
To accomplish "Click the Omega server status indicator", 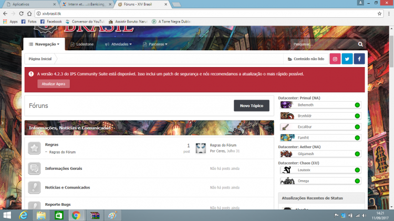I will coord(357,181).
